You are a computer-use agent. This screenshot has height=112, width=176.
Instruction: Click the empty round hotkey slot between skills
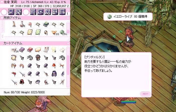[x=26, y=12]
